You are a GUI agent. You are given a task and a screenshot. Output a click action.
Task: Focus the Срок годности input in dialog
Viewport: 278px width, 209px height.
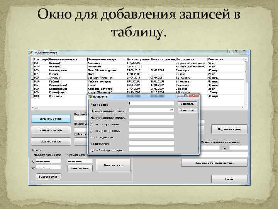(x=151, y=136)
